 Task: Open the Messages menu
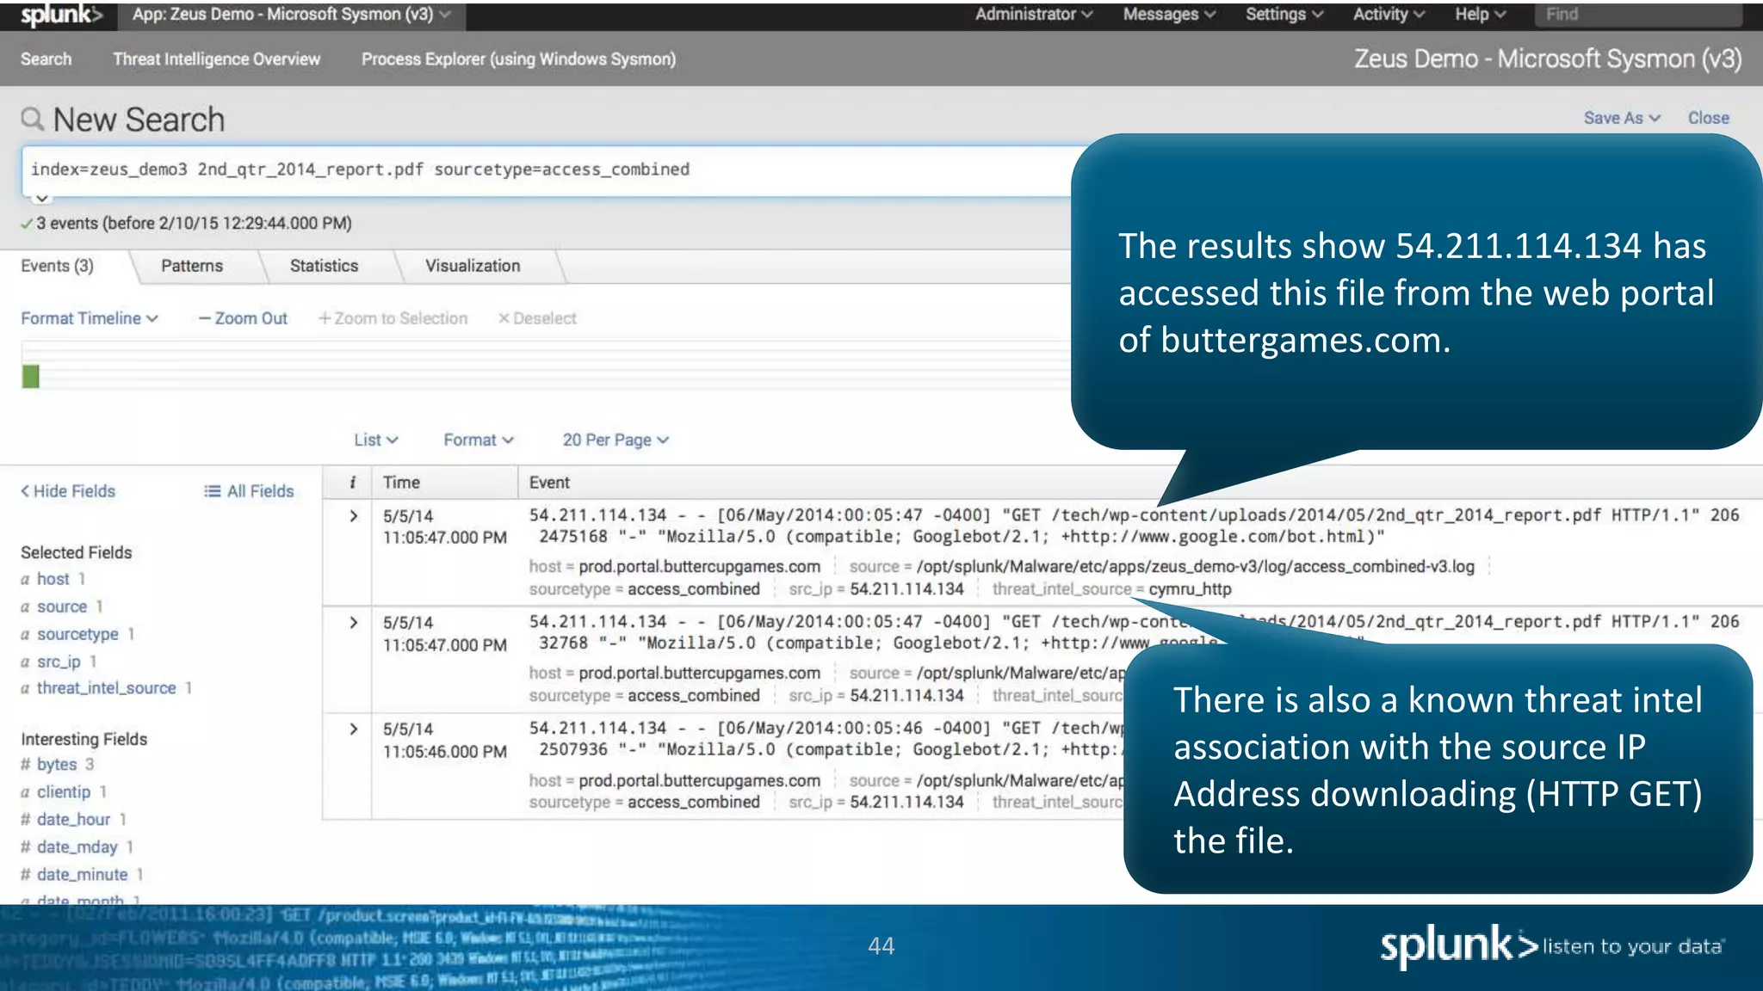coord(1169,14)
